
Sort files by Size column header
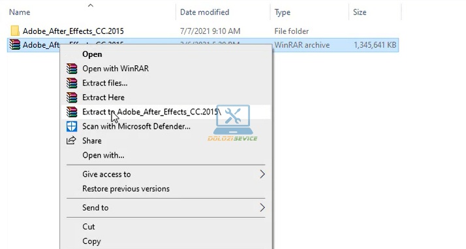coord(360,12)
